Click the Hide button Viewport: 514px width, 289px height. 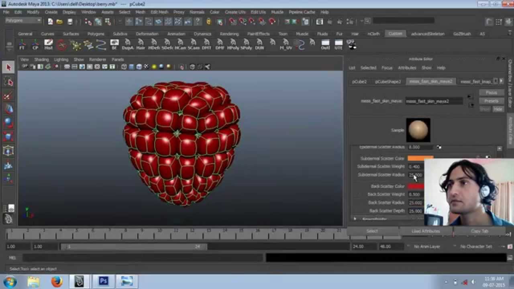(498, 109)
